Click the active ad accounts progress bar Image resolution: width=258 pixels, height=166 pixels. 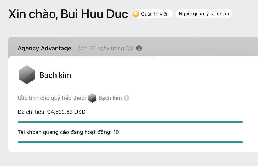130,142
